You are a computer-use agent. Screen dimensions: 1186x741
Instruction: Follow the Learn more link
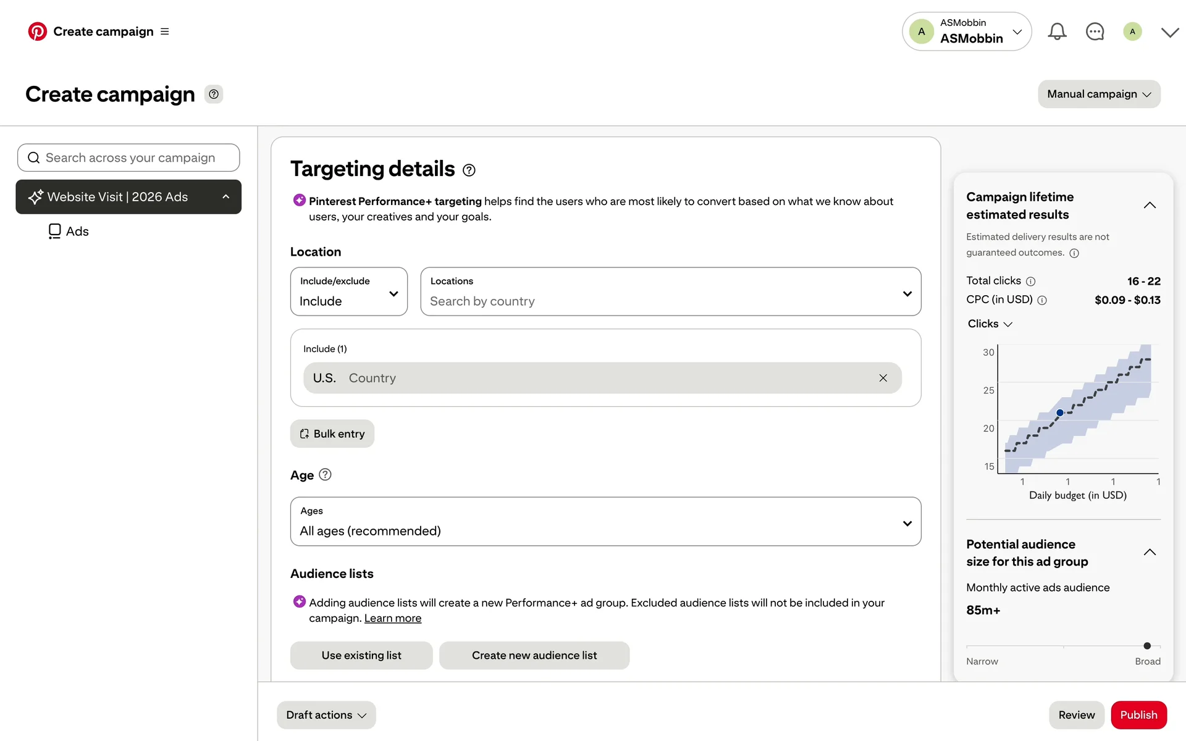[392, 619]
